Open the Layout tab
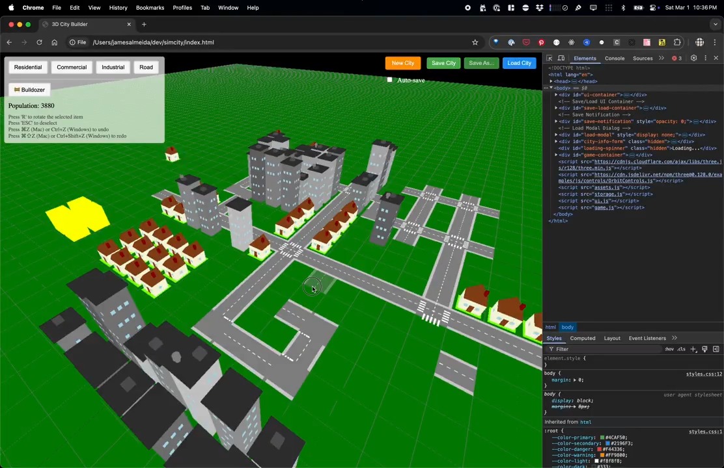This screenshot has width=724, height=468. tap(612, 338)
